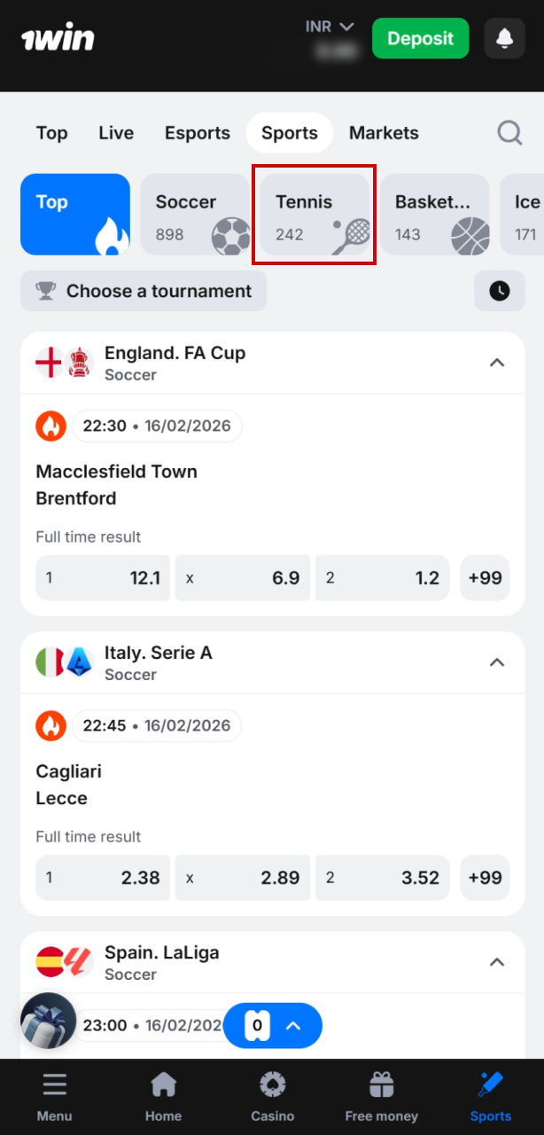Collapse the England FA Cup section

[497, 362]
